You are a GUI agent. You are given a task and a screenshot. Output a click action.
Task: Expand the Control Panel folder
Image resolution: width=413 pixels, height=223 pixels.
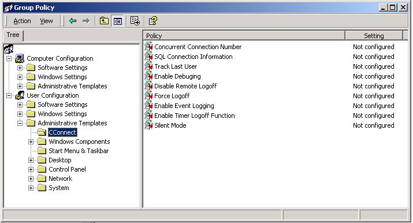click(31, 169)
